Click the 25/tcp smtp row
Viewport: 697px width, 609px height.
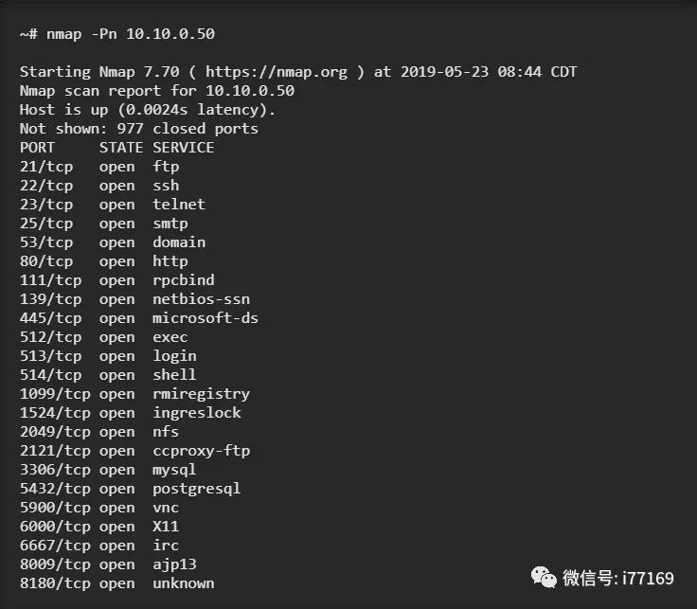104,224
